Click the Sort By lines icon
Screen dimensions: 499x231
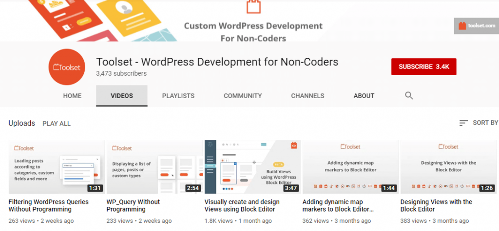click(463, 123)
